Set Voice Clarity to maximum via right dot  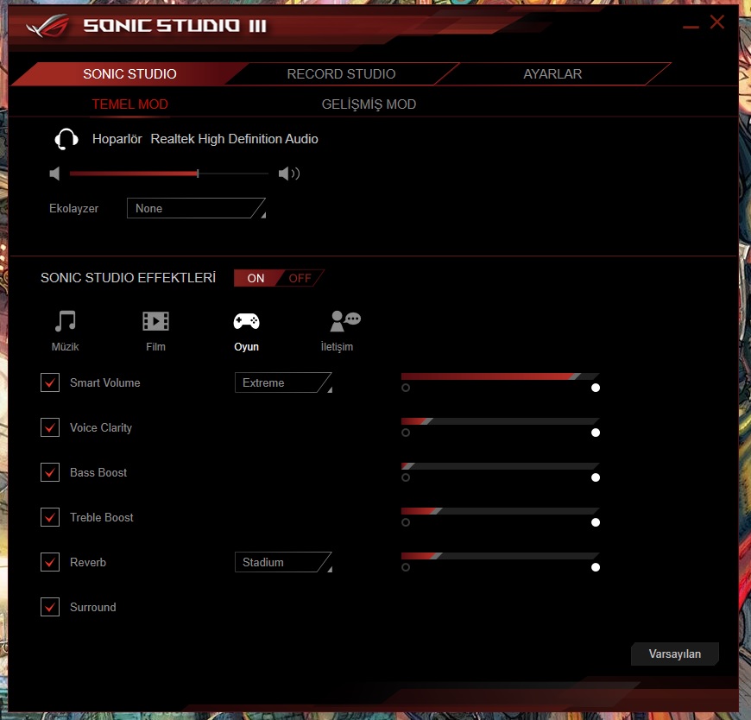pos(596,433)
